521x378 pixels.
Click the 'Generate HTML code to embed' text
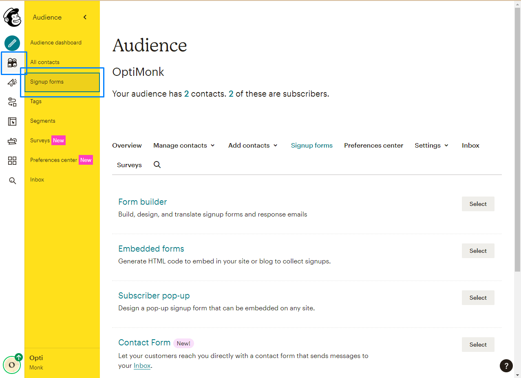(224, 261)
